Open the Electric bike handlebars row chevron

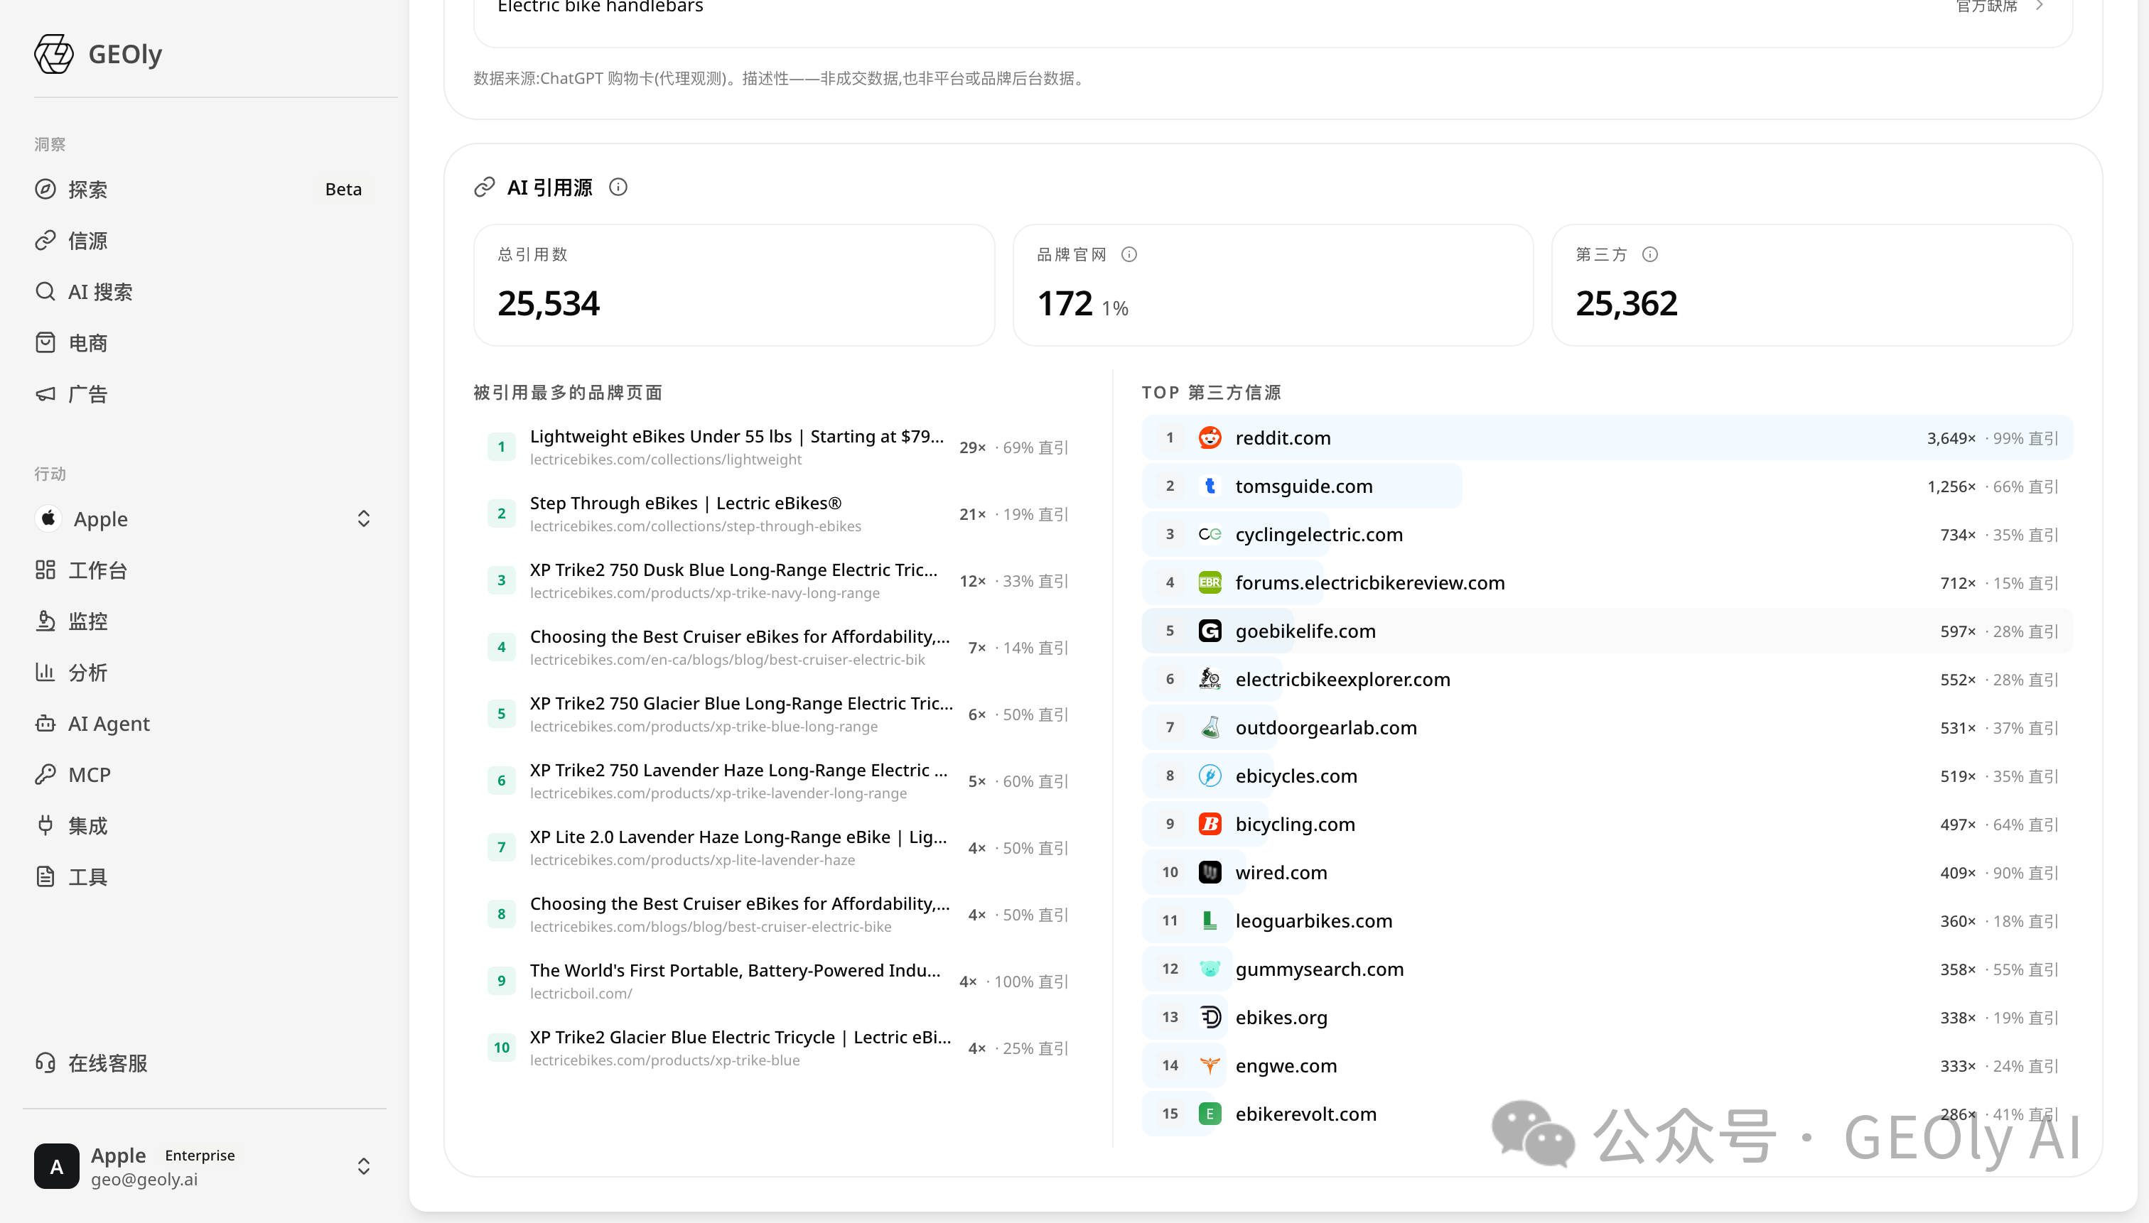tap(2040, 6)
